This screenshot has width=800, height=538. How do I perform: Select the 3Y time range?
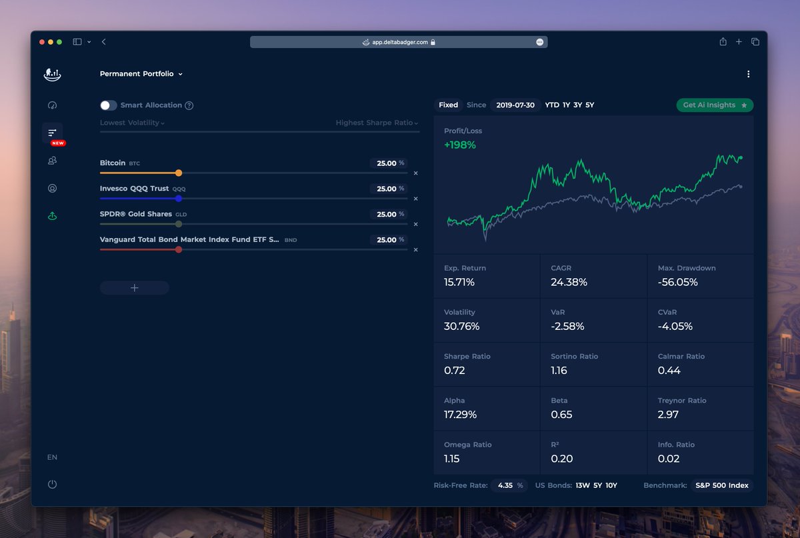click(578, 105)
